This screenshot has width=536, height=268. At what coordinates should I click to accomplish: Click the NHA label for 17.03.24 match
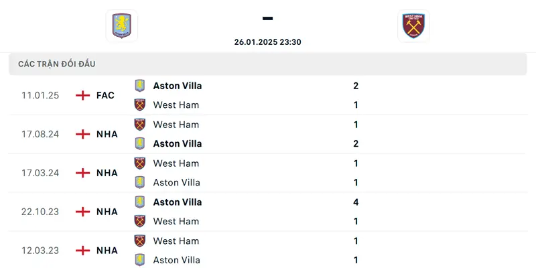[x=107, y=173]
